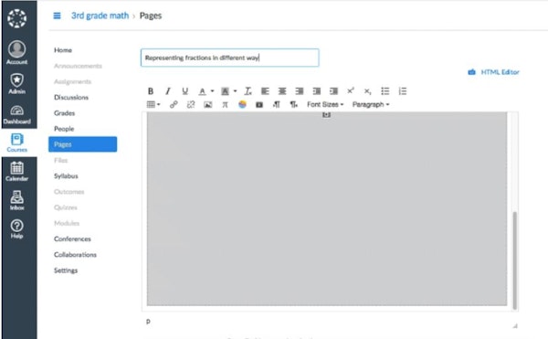The width and height of the screenshot is (548, 339).
Task: Click the editor vertical scrollbar
Action: coord(514,260)
